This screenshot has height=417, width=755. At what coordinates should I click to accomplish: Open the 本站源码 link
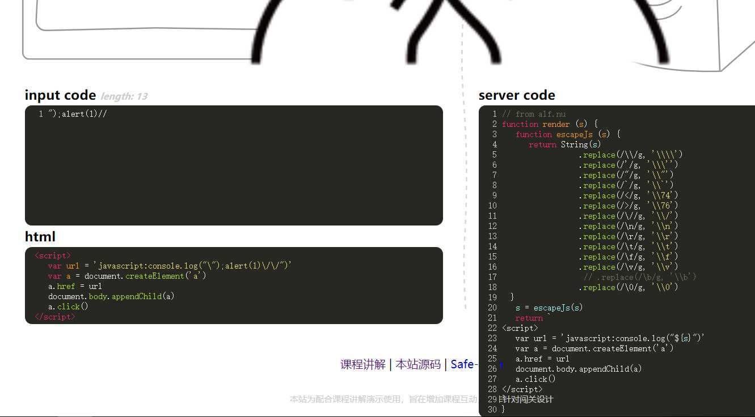tap(418, 364)
